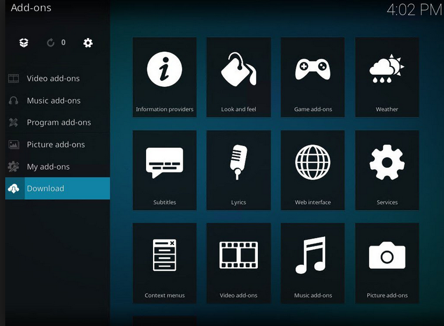Open the Web interface tile
444x326 pixels.
(313, 170)
